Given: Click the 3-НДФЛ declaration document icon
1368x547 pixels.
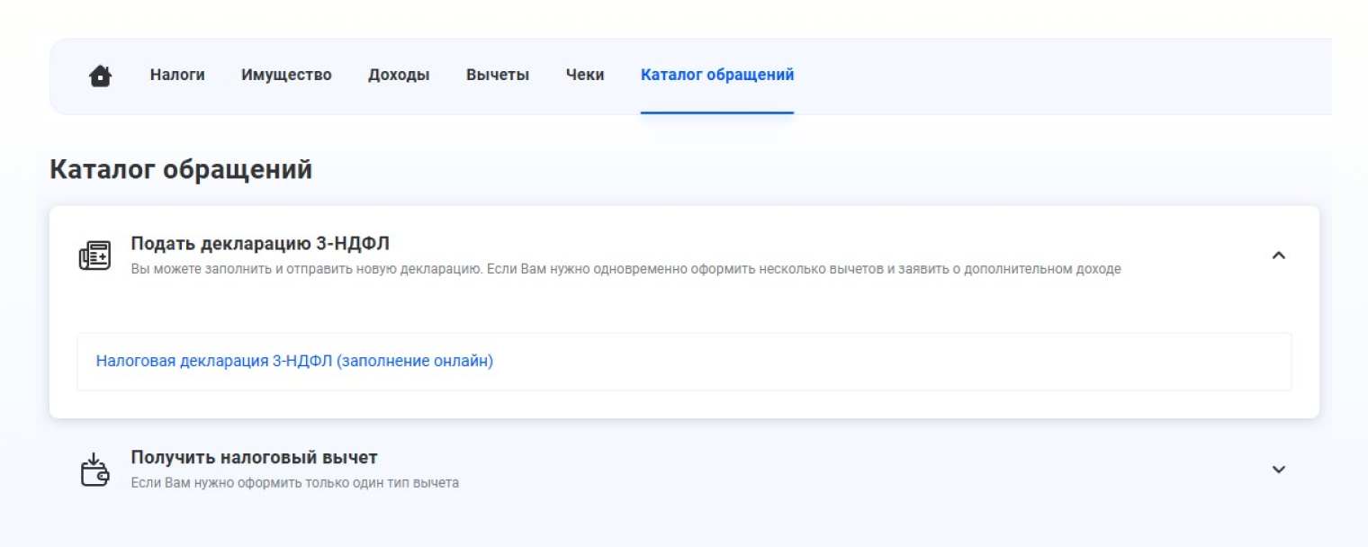Looking at the screenshot, I should coord(94,256).
